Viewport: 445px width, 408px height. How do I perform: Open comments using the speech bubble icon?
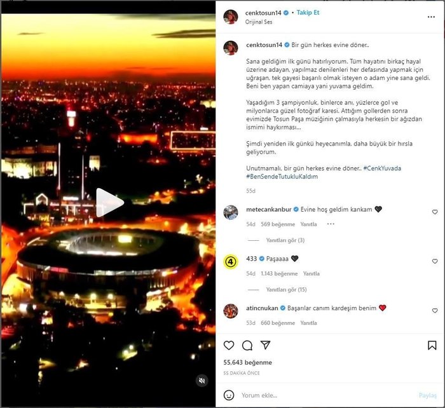pos(247,345)
